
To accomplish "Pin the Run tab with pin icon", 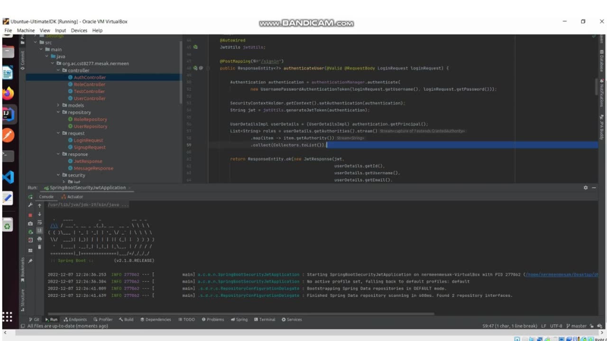I will tap(30, 260).
